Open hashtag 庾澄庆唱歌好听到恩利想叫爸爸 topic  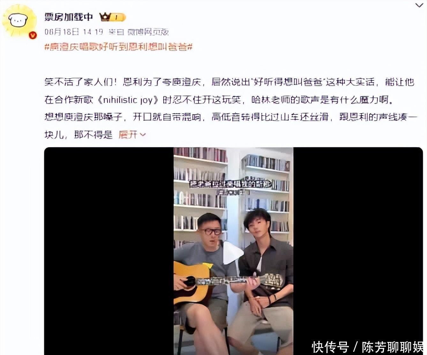click(x=118, y=47)
